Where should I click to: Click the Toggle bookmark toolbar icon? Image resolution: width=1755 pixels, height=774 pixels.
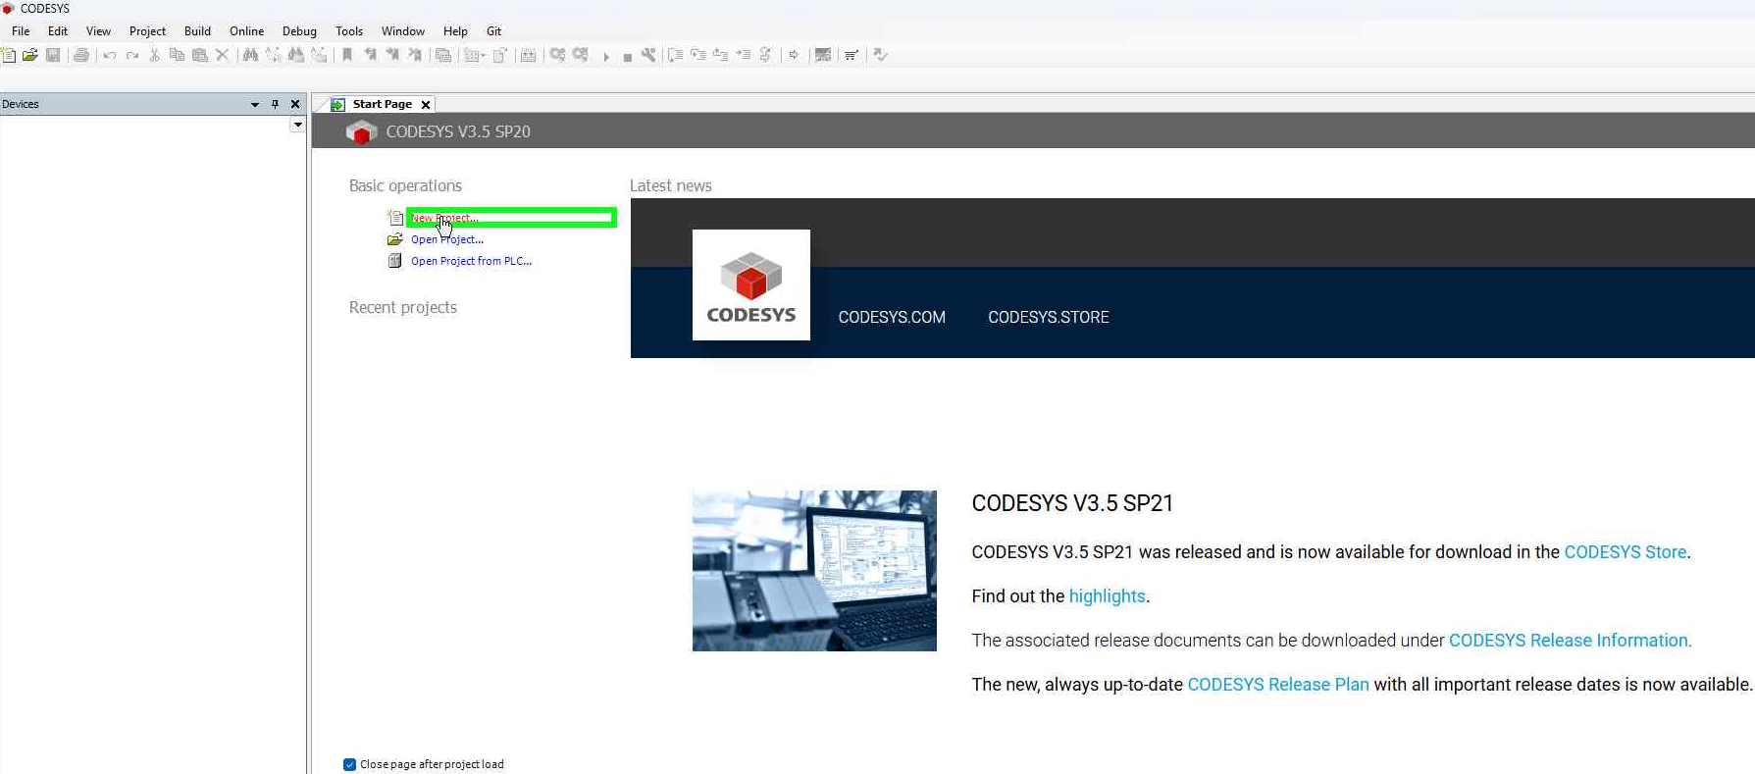tap(346, 55)
